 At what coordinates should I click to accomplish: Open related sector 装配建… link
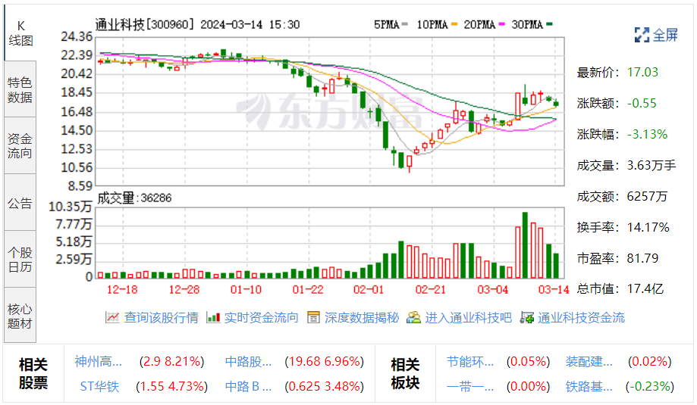[x=589, y=362]
